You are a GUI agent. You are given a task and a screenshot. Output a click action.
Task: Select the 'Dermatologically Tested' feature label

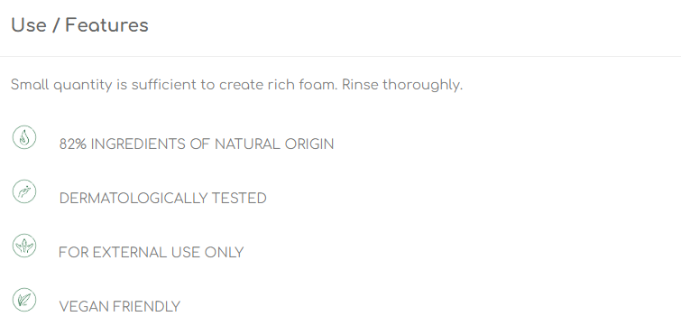163,199
